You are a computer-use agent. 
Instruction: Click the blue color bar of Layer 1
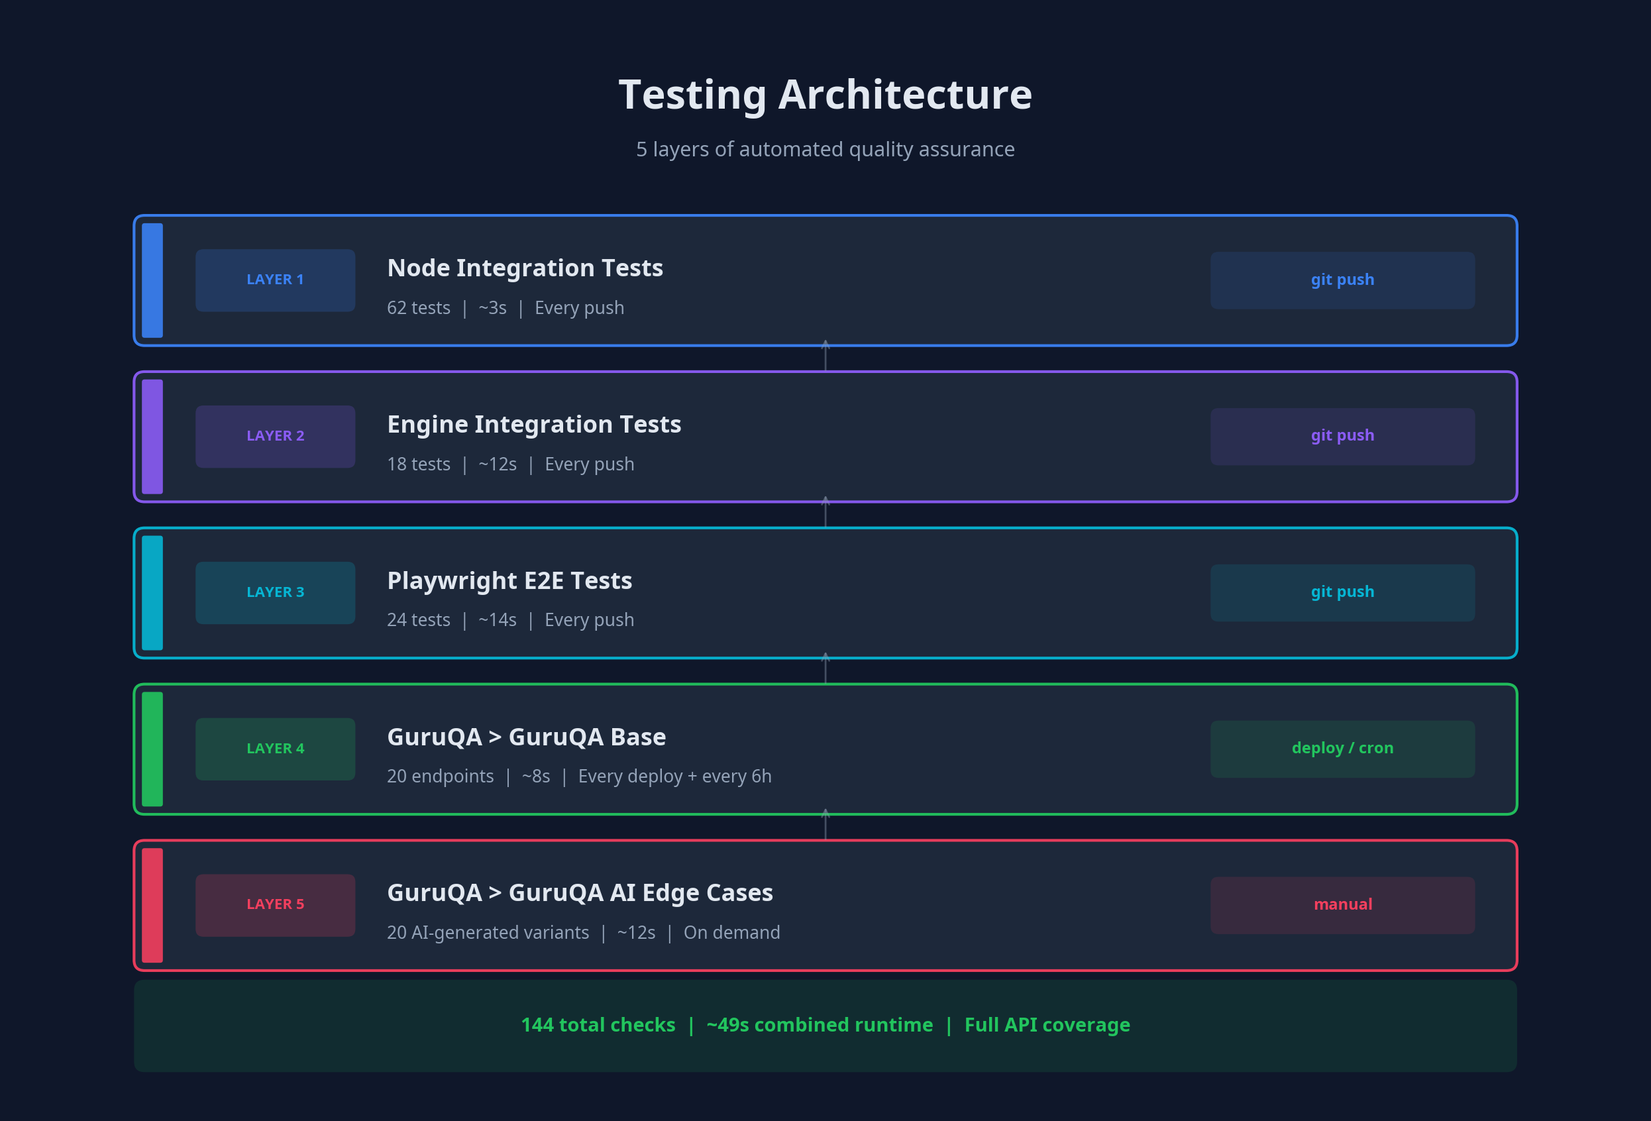[x=152, y=280]
